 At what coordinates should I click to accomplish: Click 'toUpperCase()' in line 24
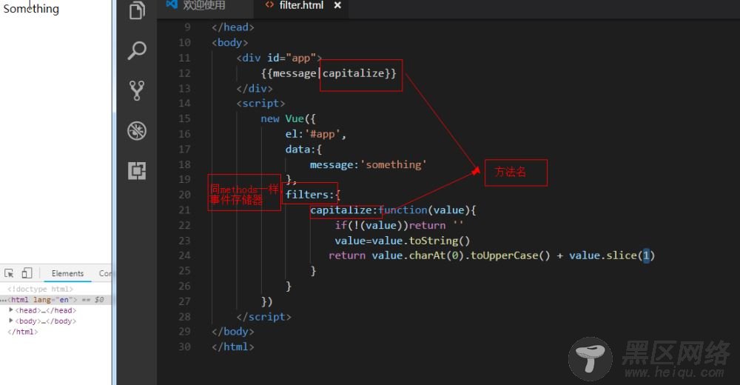(511, 255)
